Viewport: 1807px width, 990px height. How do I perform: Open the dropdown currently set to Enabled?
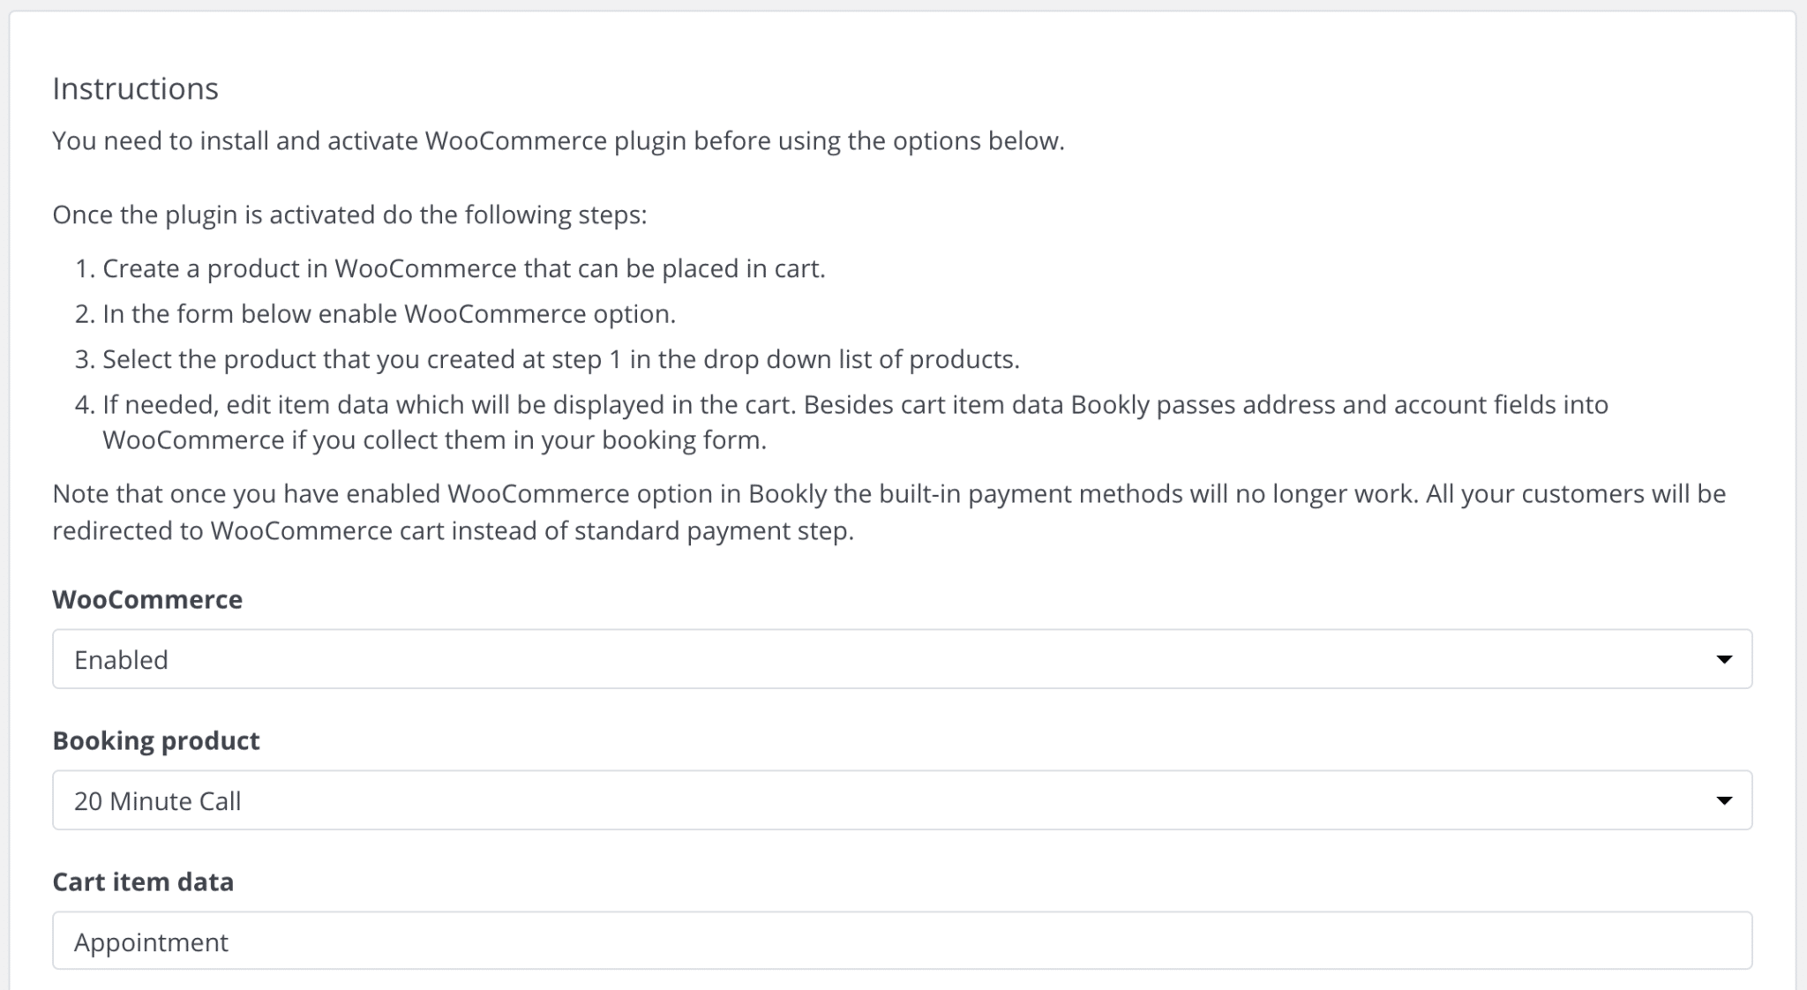(903, 659)
